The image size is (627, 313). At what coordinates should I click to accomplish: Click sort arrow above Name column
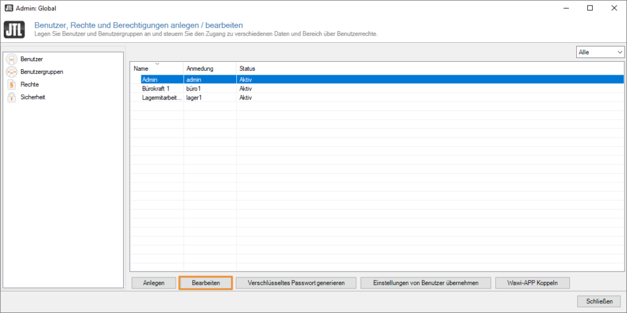pyautogui.click(x=157, y=64)
